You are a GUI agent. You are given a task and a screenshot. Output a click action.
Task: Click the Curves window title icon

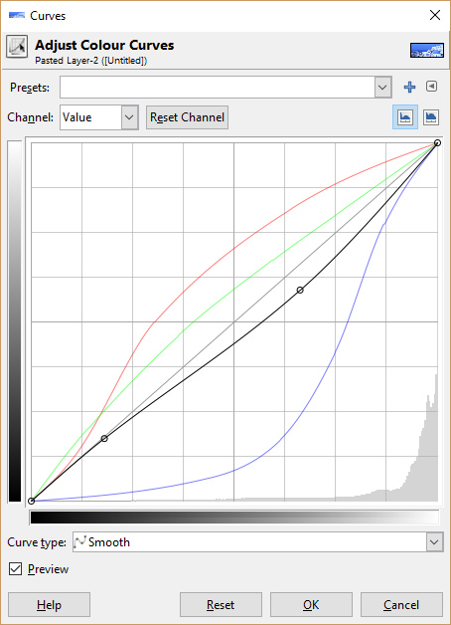(16, 16)
